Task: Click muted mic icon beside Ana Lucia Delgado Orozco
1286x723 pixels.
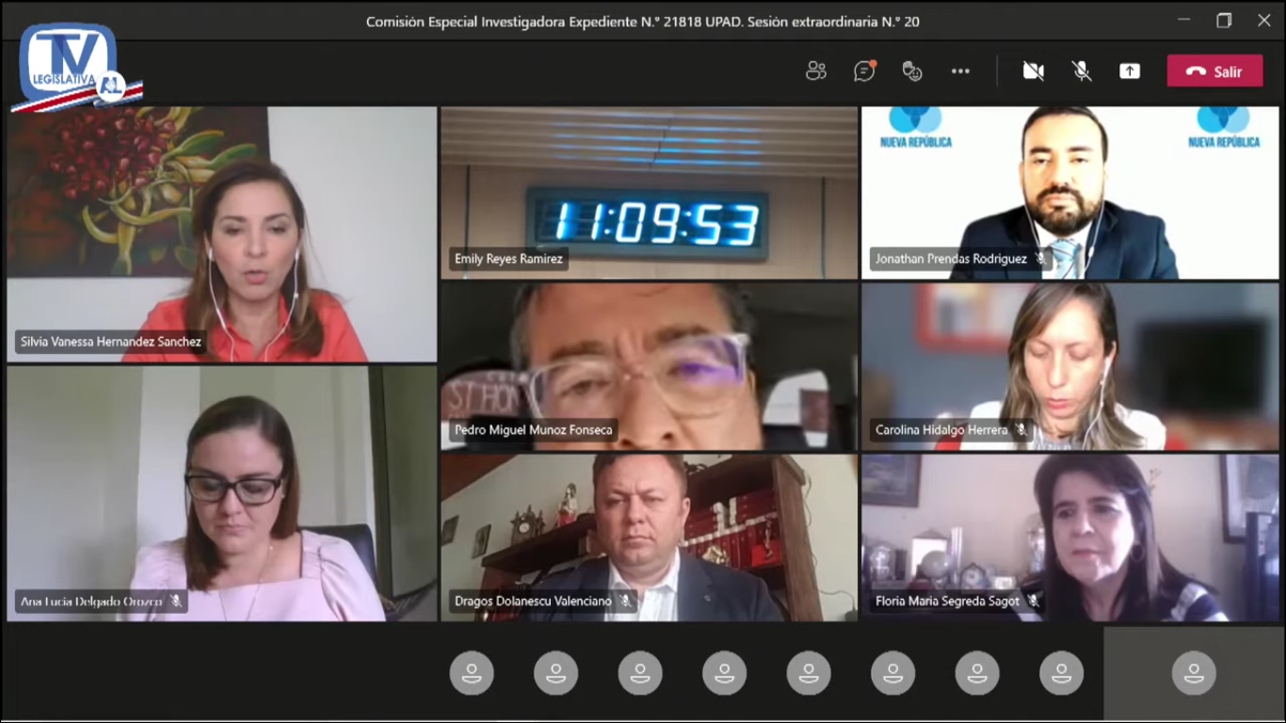Action: (x=175, y=602)
